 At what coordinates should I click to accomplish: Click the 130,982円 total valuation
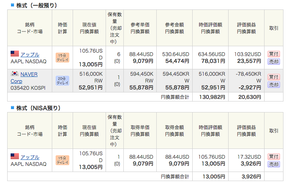[x=212, y=97]
